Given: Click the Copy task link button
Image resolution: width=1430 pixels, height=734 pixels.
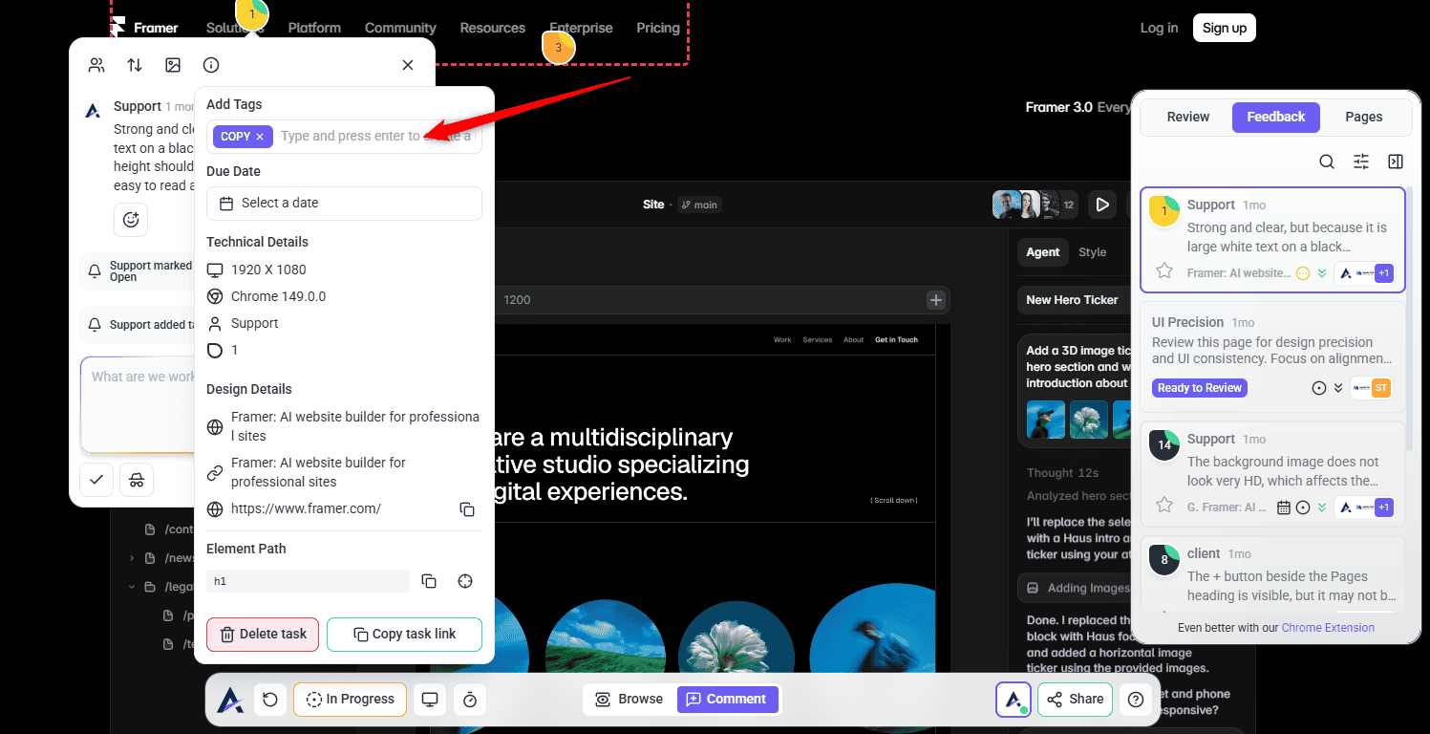Looking at the screenshot, I should pyautogui.click(x=404, y=635).
